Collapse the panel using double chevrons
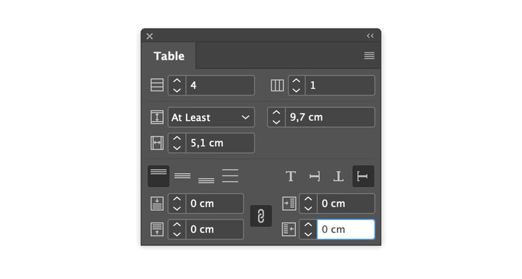This screenshot has width=522, height=279. tap(370, 36)
